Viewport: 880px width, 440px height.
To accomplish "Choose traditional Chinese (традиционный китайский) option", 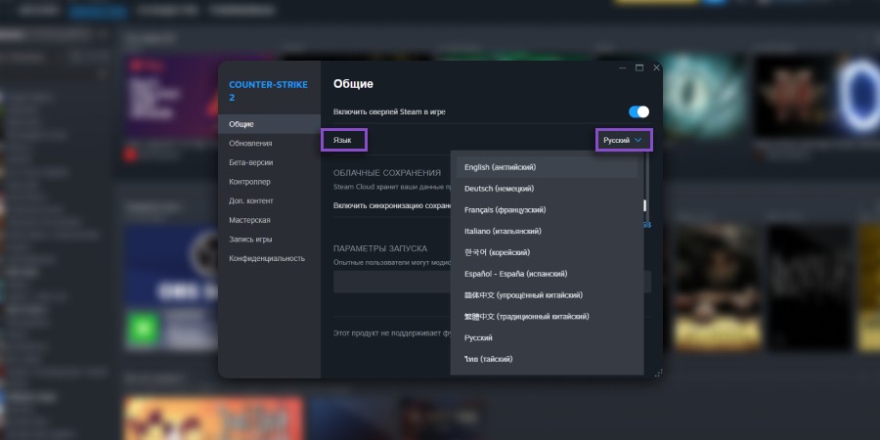I will coord(547,317).
